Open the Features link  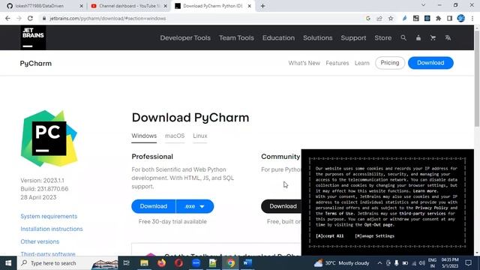pyautogui.click(x=337, y=63)
